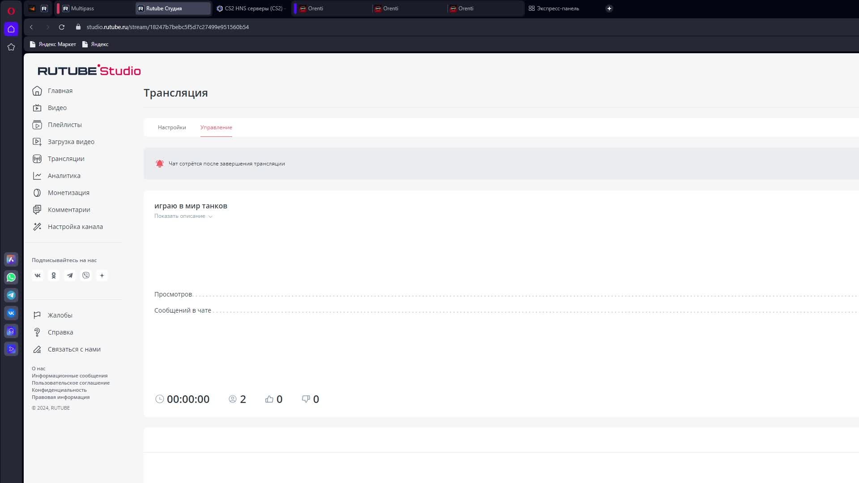Open VK messenger in Opera sidebar
The width and height of the screenshot is (859, 483).
pyautogui.click(x=11, y=313)
